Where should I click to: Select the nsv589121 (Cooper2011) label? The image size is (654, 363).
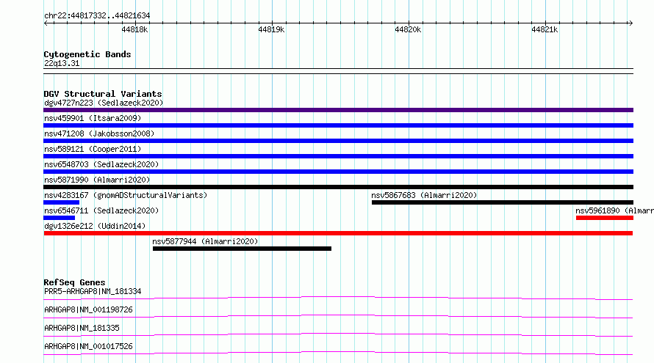(93, 149)
